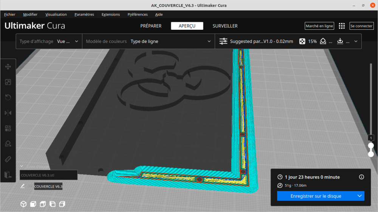Open Per Model Settings tool
The width and height of the screenshot is (378, 212).
(x=8, y=128)
